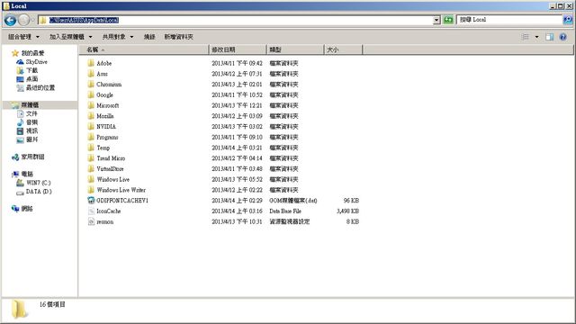This screenshot has height=324, width=576.
Task: Sort by the 類型 column header
Action: click(x=295, y=49)
